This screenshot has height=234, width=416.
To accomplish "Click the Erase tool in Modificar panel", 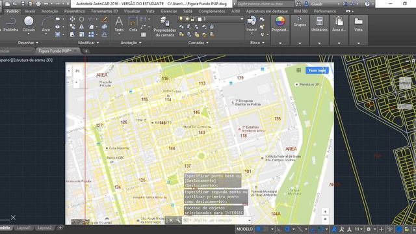I will pos(105,19).
